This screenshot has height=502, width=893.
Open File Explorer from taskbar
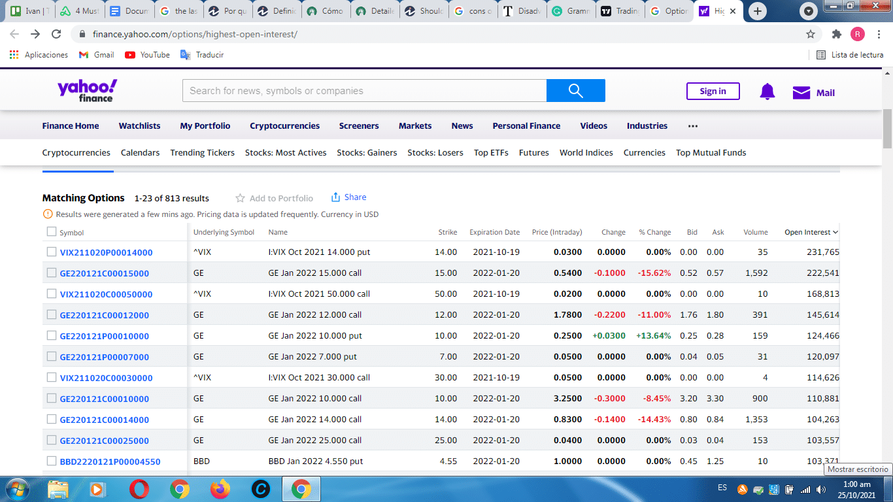click(x=58, y=489)
